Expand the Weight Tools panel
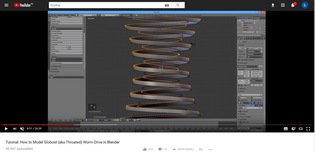Image resolution: width=315 pixels, height=153 pixels. pyautogui.click(x=57, y=66)
